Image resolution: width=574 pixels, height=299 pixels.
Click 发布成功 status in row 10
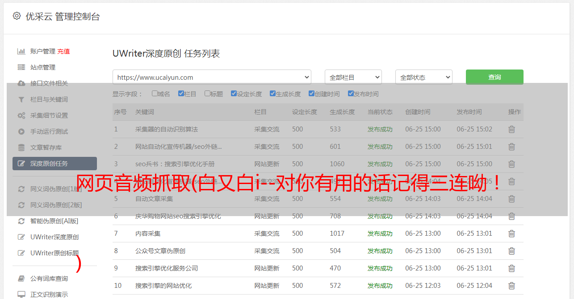click(x=380, y=286)
